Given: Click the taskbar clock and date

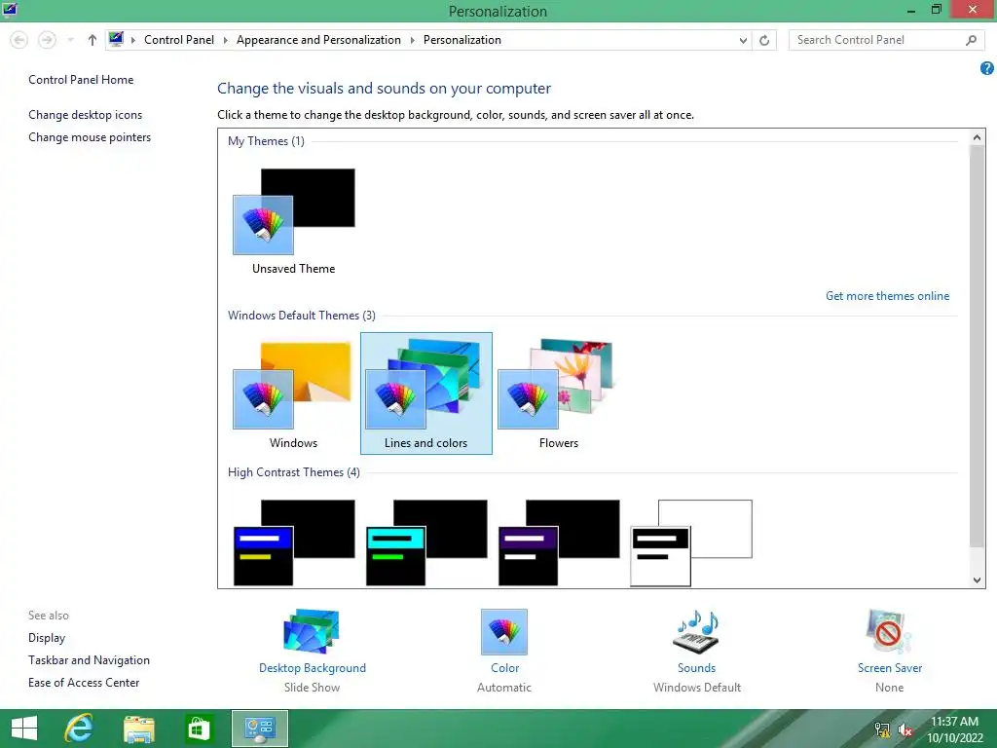Looking at the screenshot, I should (955, 729).
